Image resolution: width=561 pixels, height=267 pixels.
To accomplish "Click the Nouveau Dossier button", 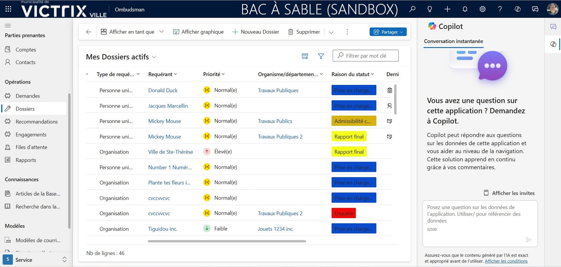I will [256, 32].
